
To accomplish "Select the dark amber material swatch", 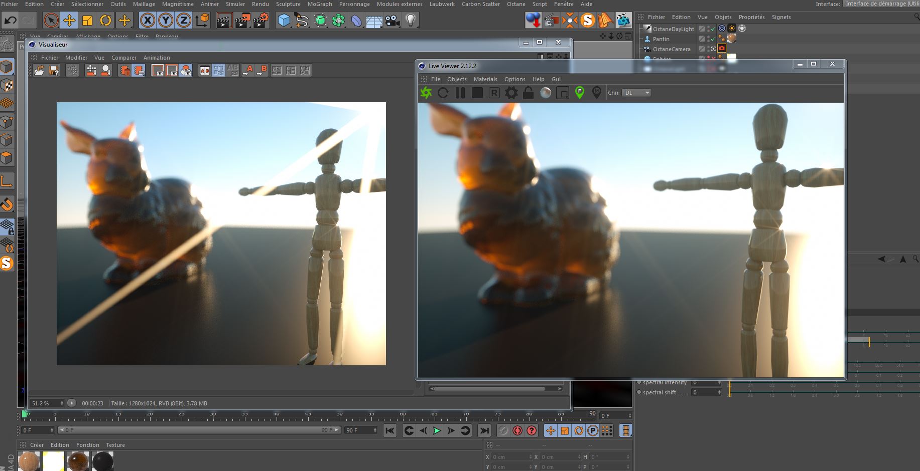I will (x=78, y=461).
